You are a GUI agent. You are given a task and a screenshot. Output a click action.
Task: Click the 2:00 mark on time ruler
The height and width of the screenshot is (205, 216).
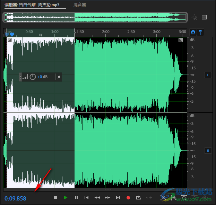pyautogui.click(x=106, y=32)
